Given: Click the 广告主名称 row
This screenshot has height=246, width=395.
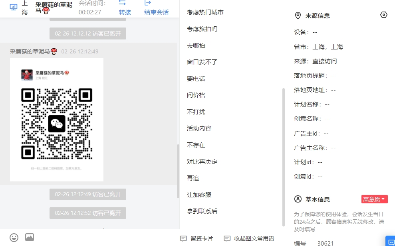Looking at the screenshot, I should 315,148.
